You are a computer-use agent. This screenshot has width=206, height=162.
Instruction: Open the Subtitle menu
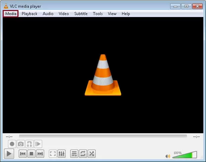click(x=81, y=14)
